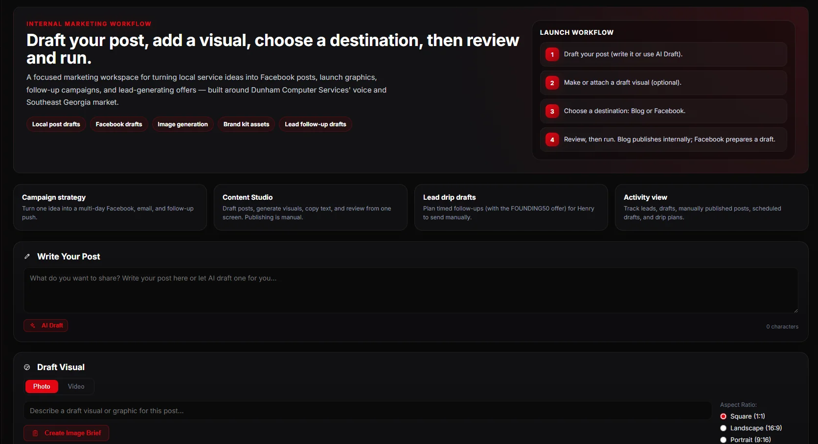Click the post text area resize handle
818x444 pixels.
796,310
